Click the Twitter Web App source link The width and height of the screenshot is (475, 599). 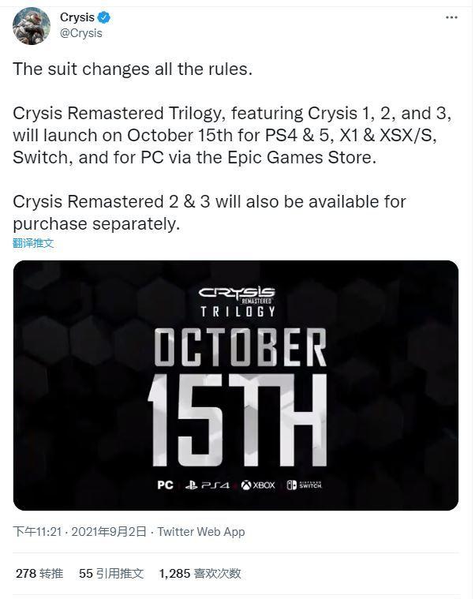point(201,531)
